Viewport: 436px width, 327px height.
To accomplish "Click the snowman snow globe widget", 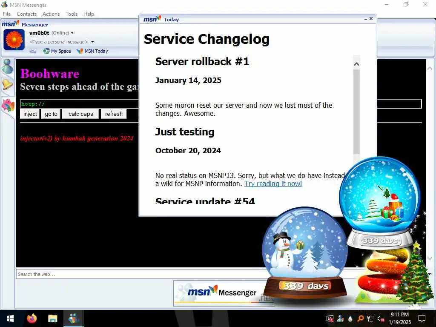I will 305,252.
